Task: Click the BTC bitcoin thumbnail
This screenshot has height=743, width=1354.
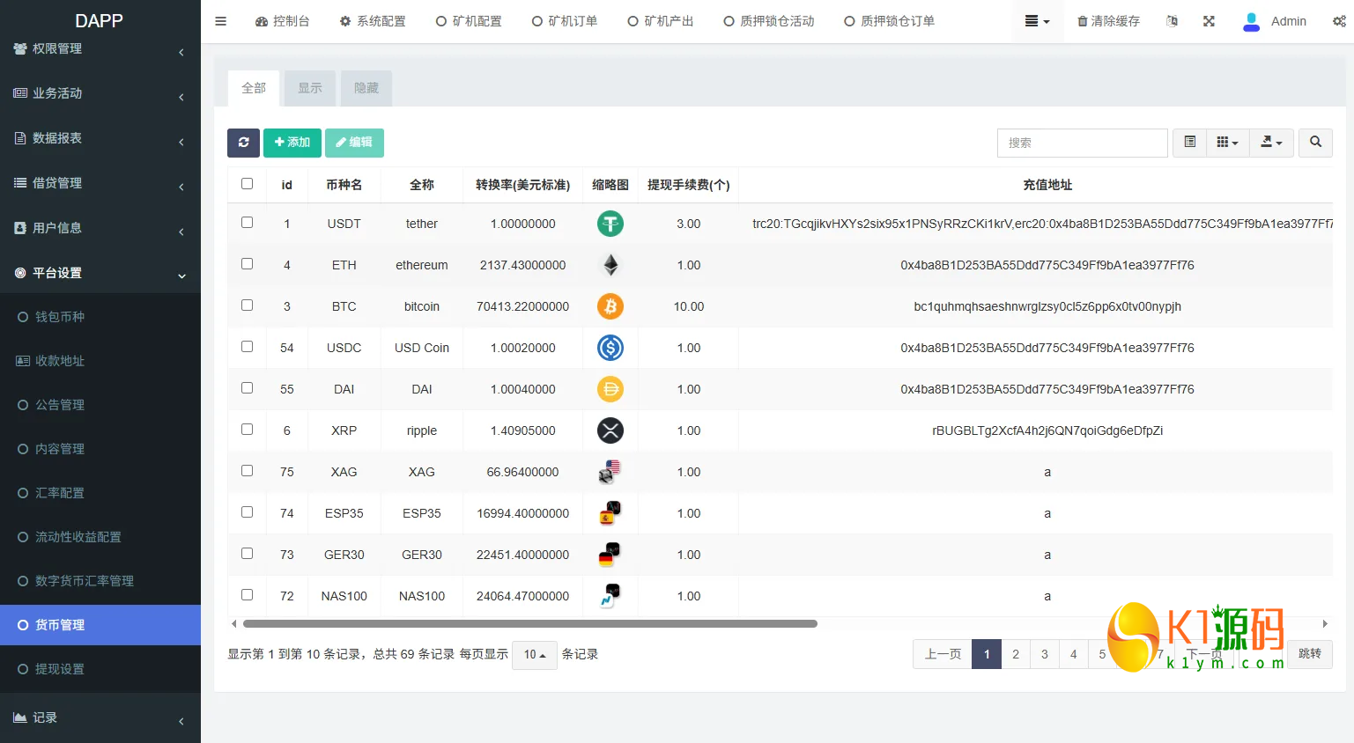Action: [x=610, y=306]
